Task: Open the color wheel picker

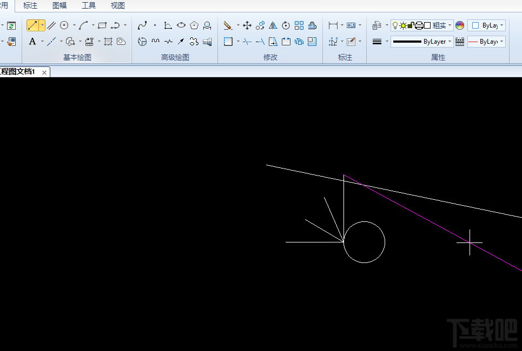Action: coord(460,25)
